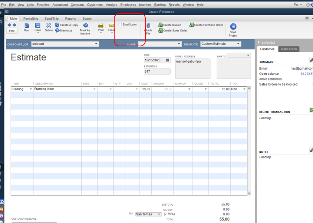Screen dimensions: 313x223
Task: Click the line-item table scroll down arrow
Action: (249, 193)
